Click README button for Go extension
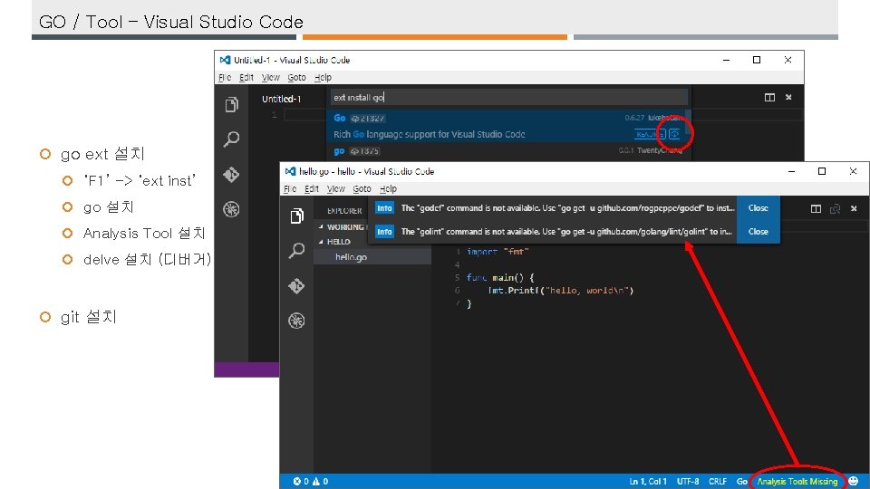 coord(650,134)
